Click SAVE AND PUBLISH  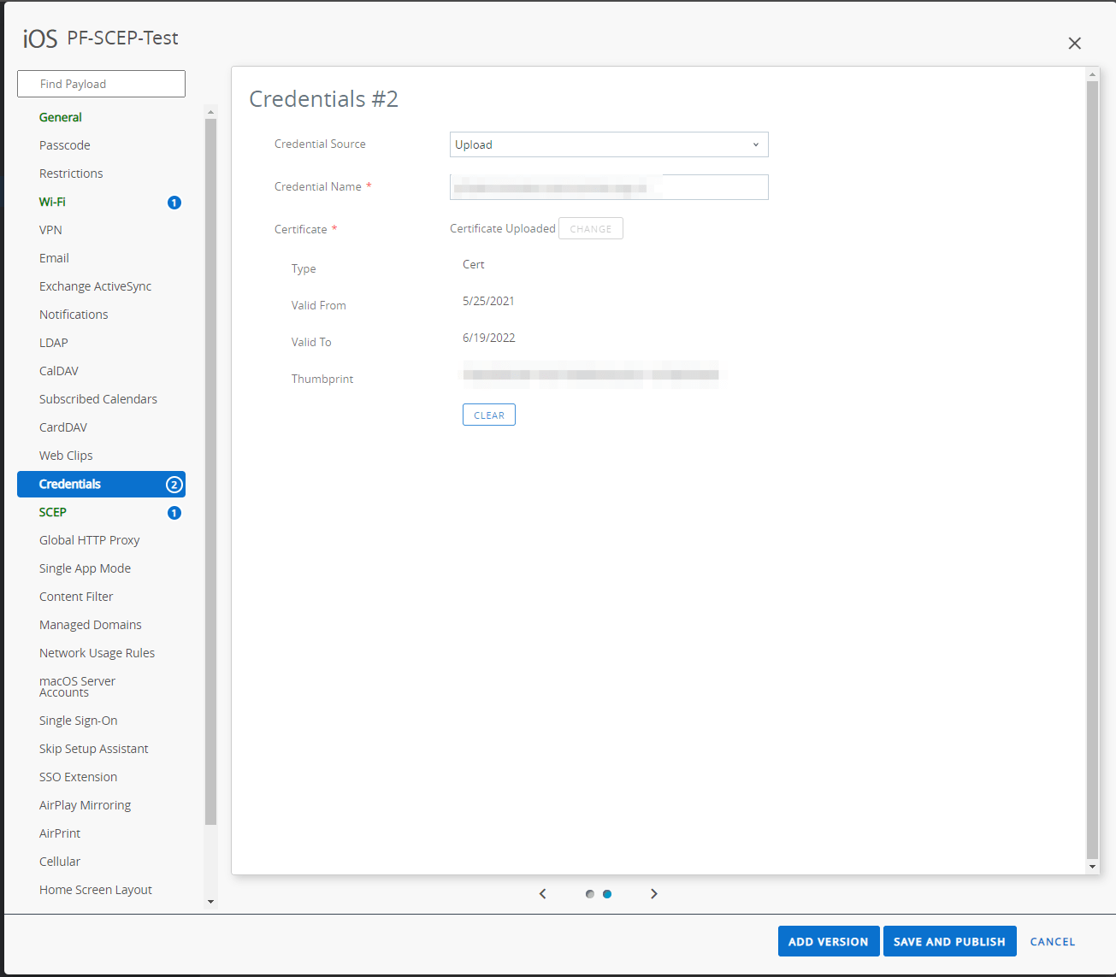coord(949,941)
